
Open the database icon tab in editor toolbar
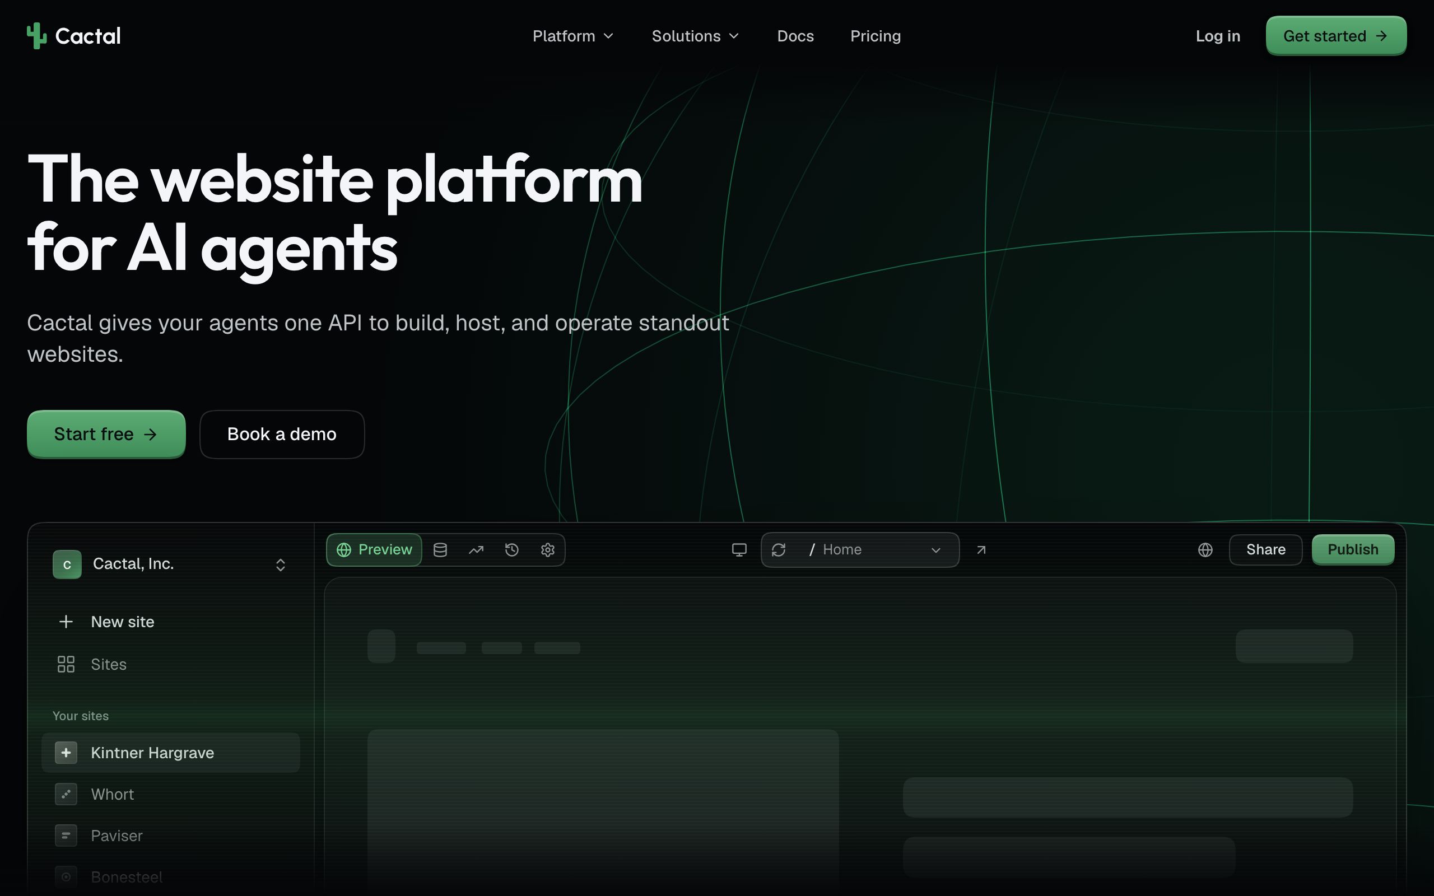pyautogui.click(x=440, y=550)
